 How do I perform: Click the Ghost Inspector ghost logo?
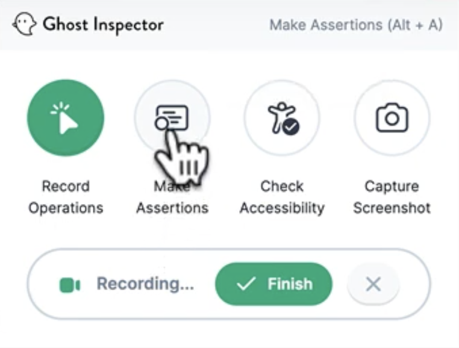[x=25, y=24]
